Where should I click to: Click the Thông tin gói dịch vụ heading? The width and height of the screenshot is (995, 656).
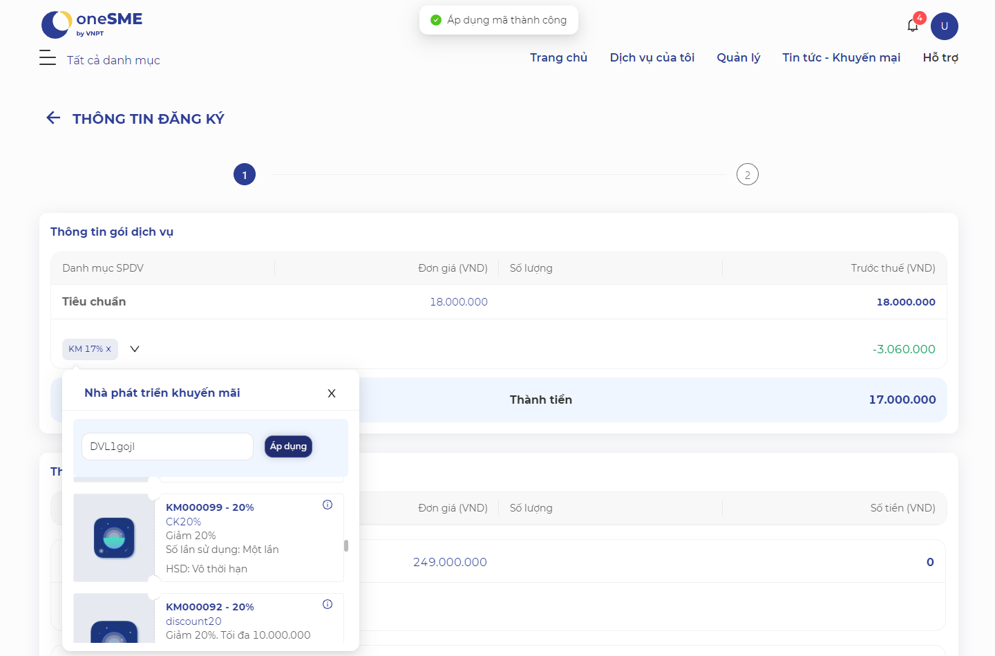coord(112,232)
